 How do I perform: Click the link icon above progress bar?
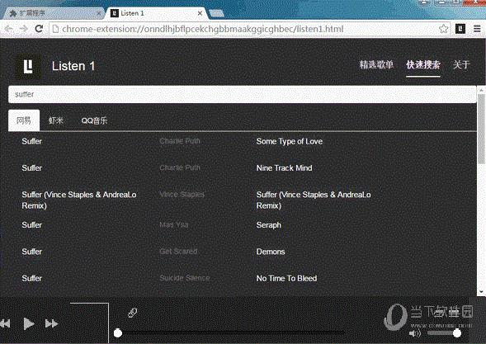pyautogui.click(x=133, y=313)
